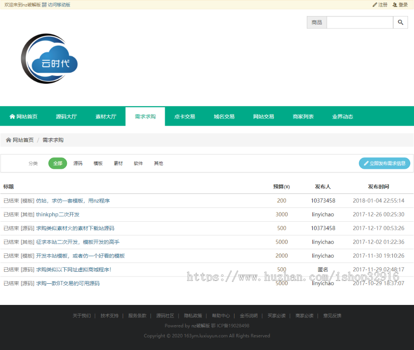Filter the list by 模板 category
Viewport: 414px width, 350px height.
98,163
